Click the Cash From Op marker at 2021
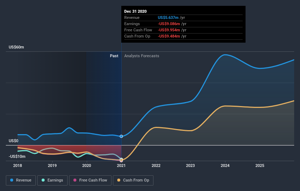The width and height of the screenshot is (300, 191). pos(121,160)
